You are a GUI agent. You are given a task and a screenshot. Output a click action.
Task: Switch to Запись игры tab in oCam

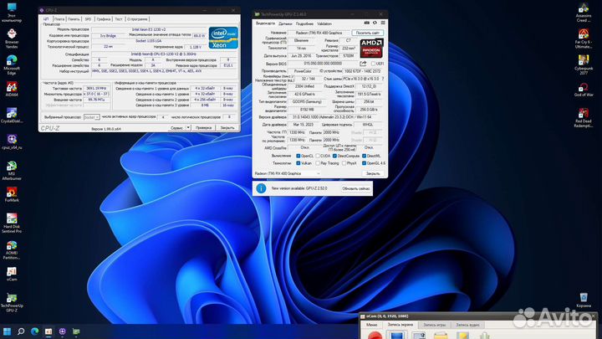434,325
